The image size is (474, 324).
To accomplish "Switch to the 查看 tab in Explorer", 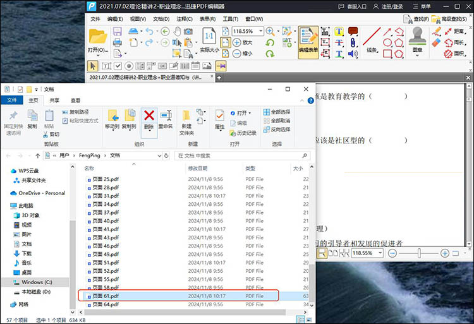I will point(75,100).
